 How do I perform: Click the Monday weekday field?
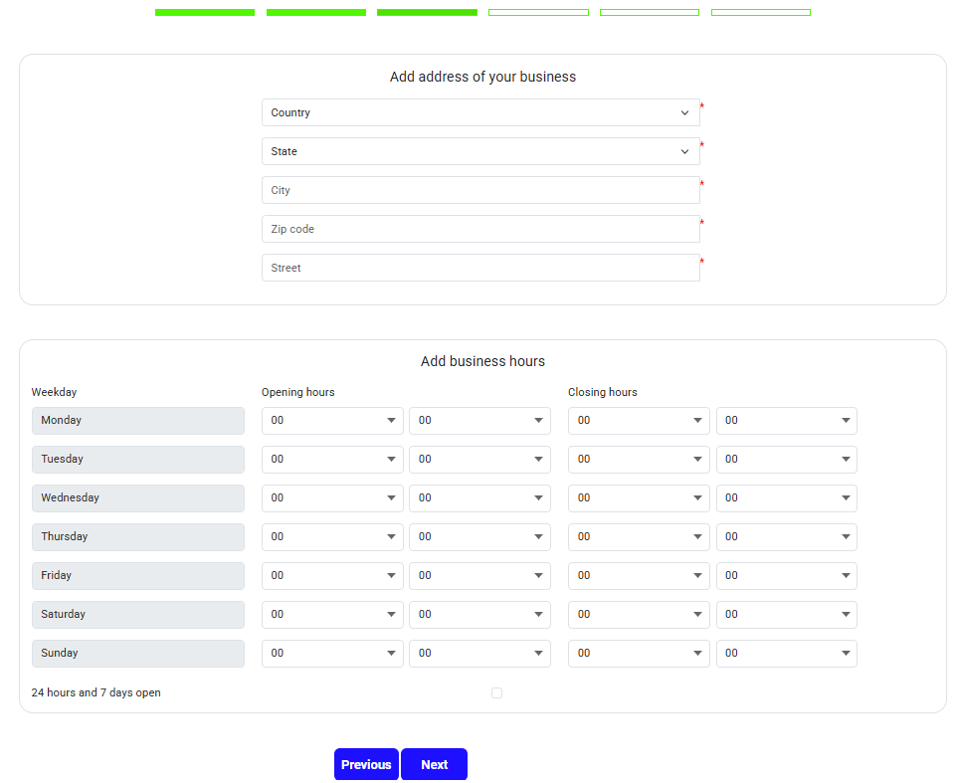click(137, 421)
